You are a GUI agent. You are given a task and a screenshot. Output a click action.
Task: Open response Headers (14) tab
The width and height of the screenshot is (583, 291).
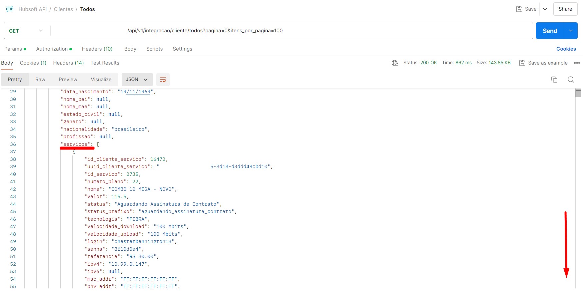click(x=68, y=63)
